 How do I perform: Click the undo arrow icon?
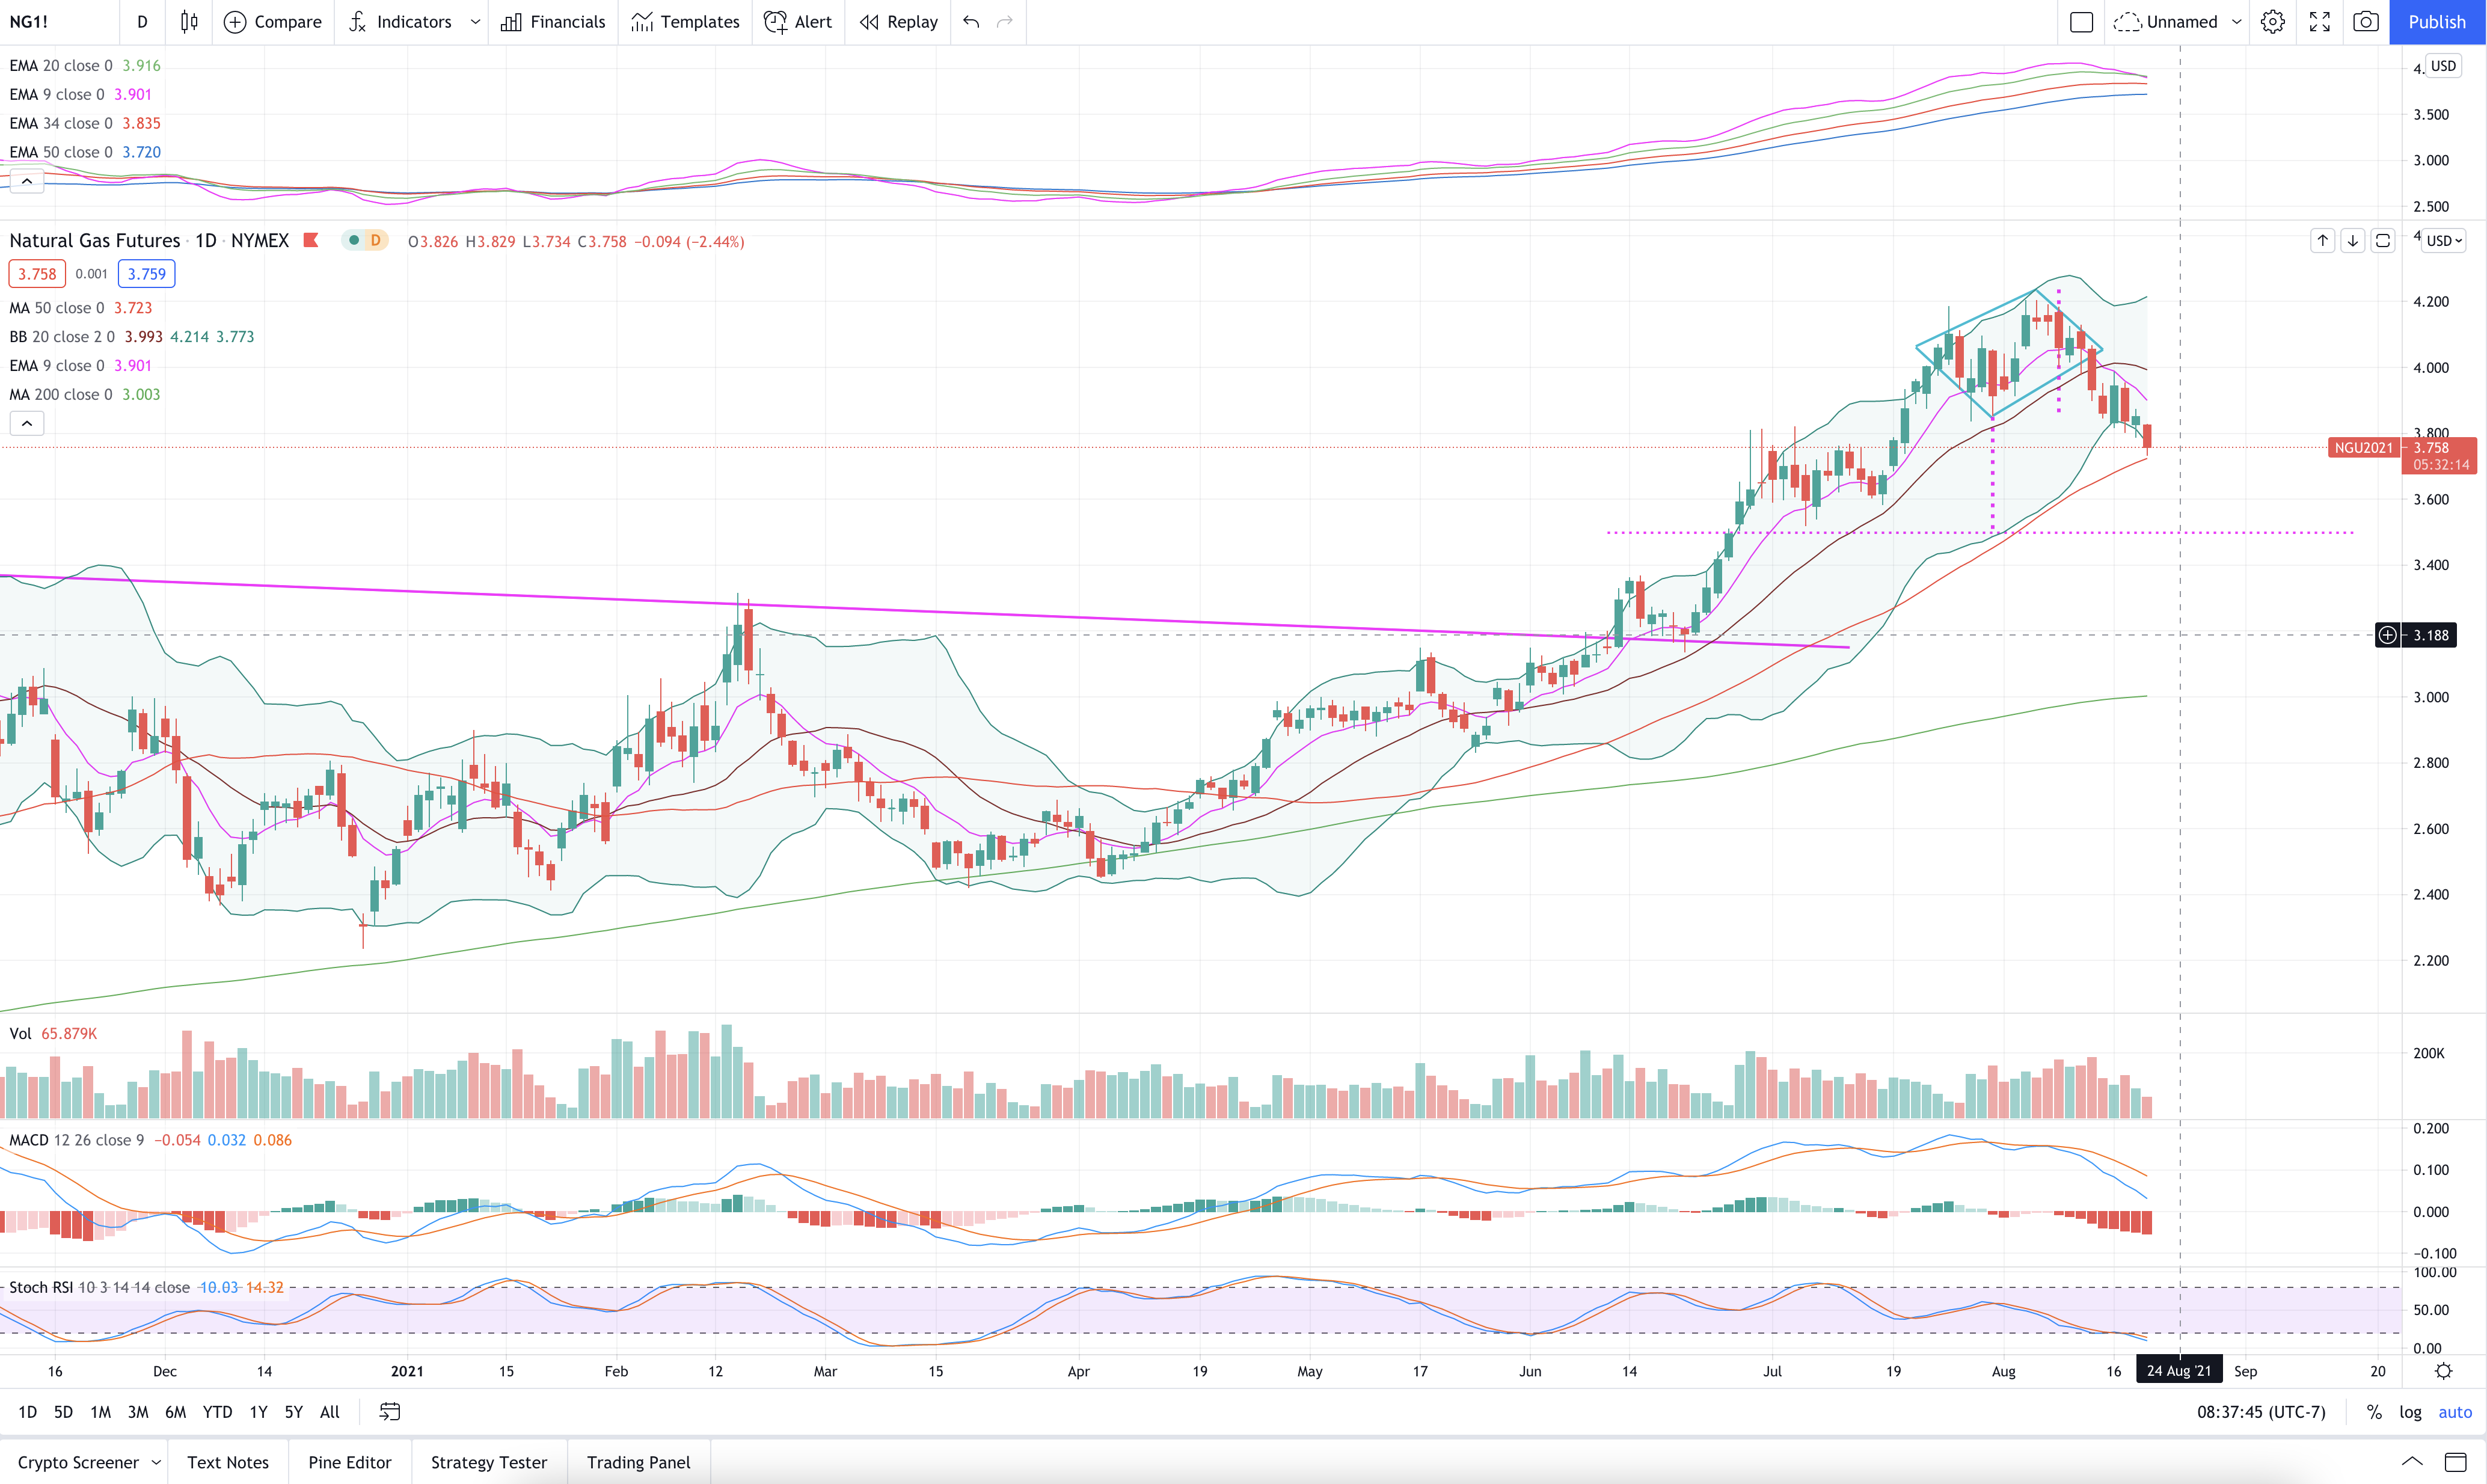click(x=971, y=22)
